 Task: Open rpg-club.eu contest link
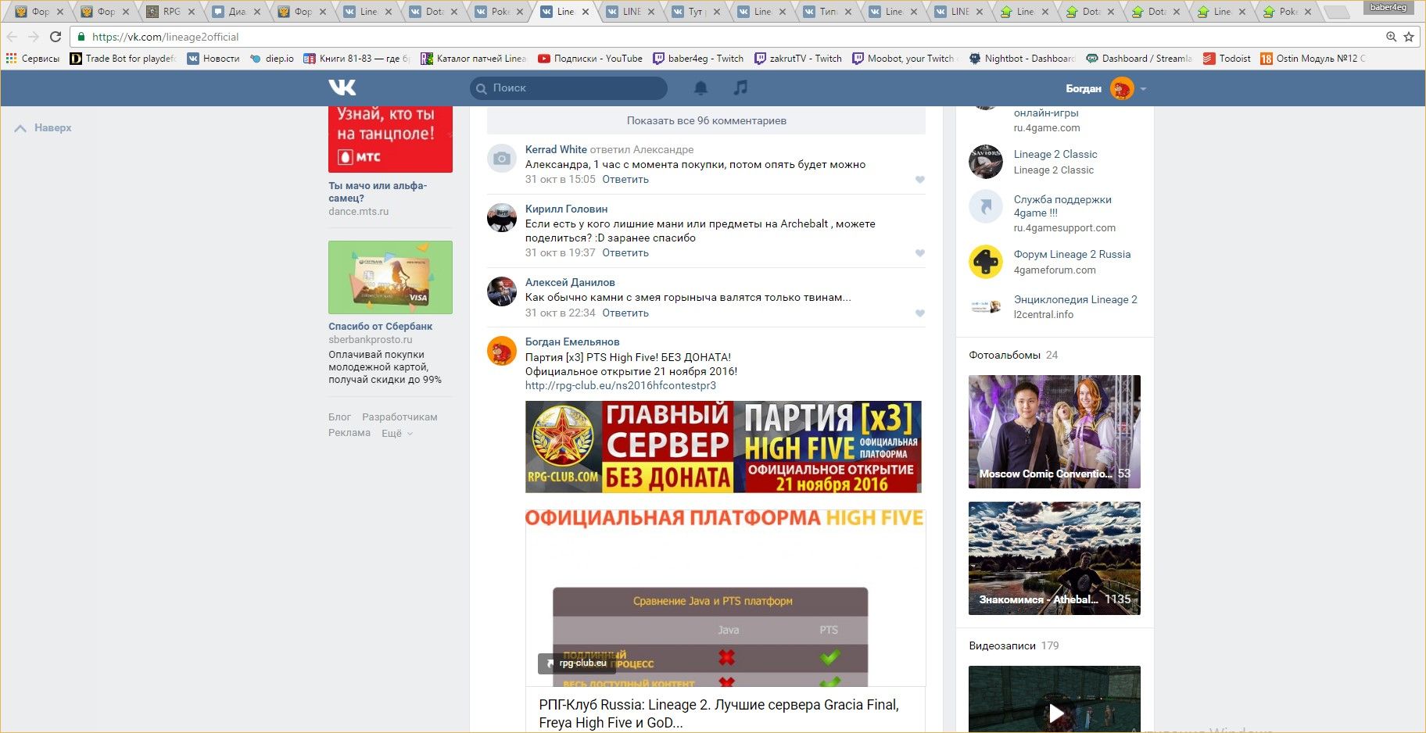click(620, 385)
